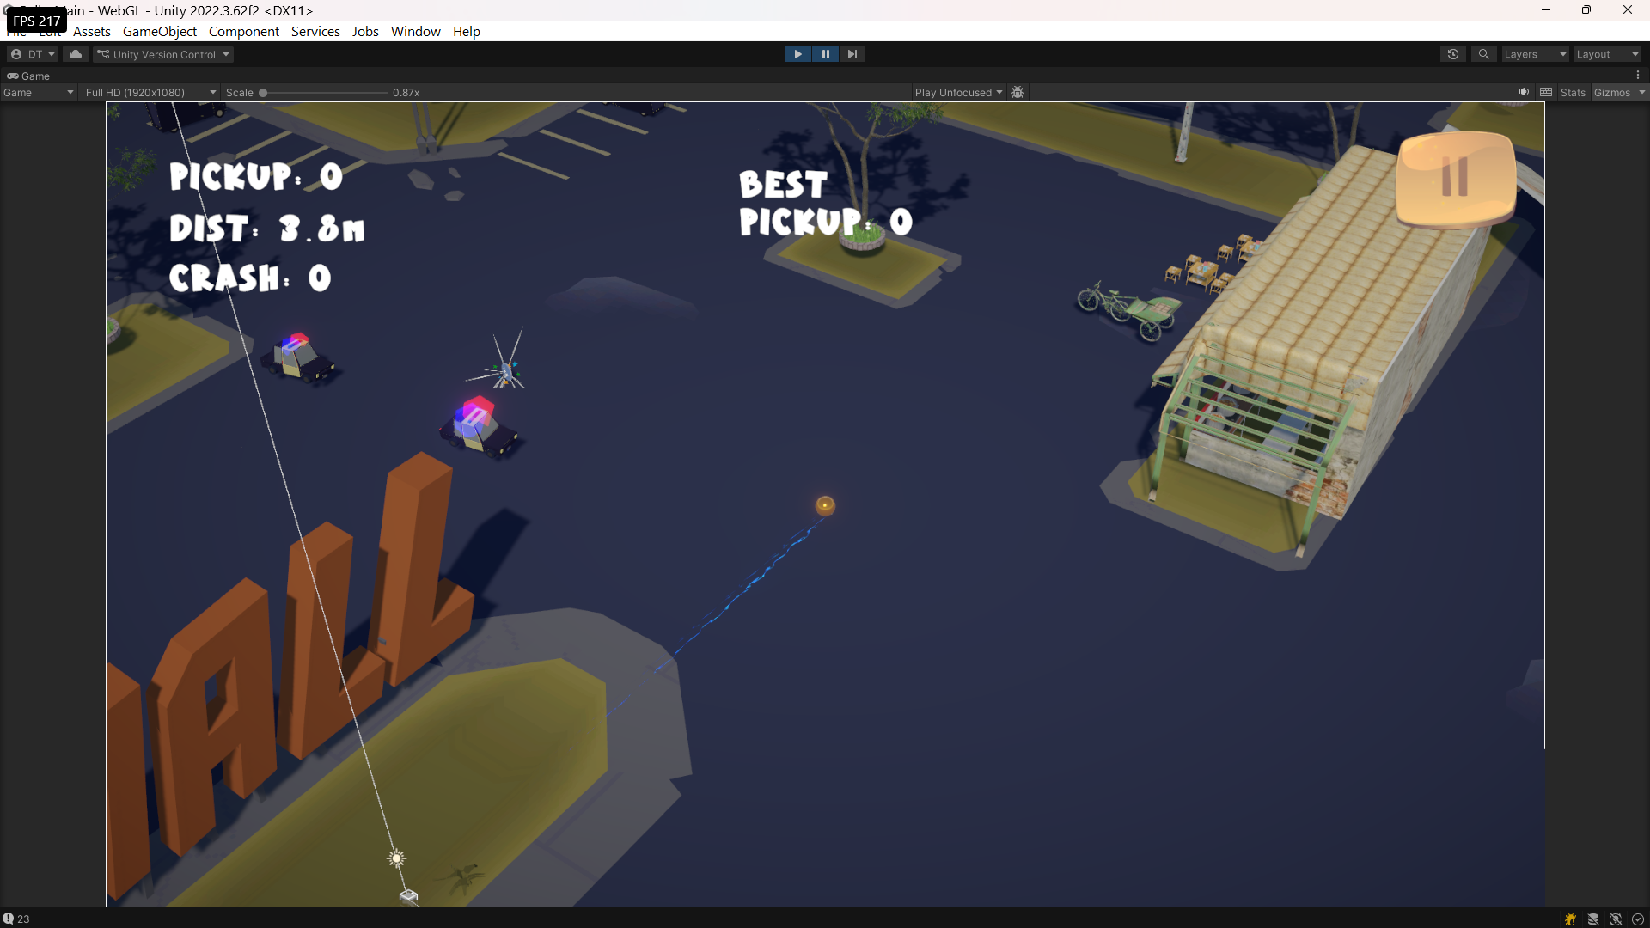Toggle the Stats overlay

[x=1573, y=93]
